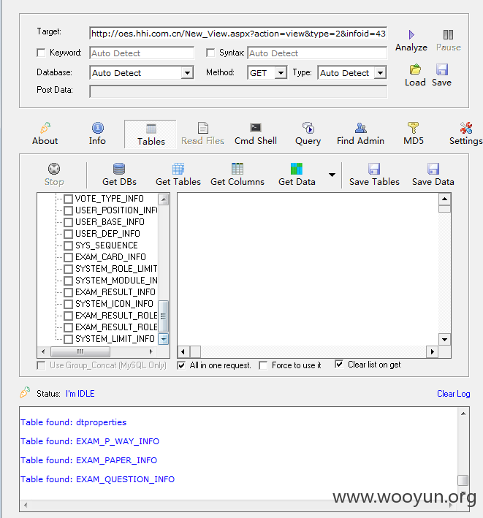Click the Pause icon
Viewport: 483px width, 518px height.
(x=448, y=34)
